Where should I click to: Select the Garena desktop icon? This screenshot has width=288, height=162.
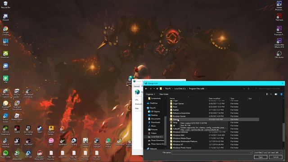point(17,129)
